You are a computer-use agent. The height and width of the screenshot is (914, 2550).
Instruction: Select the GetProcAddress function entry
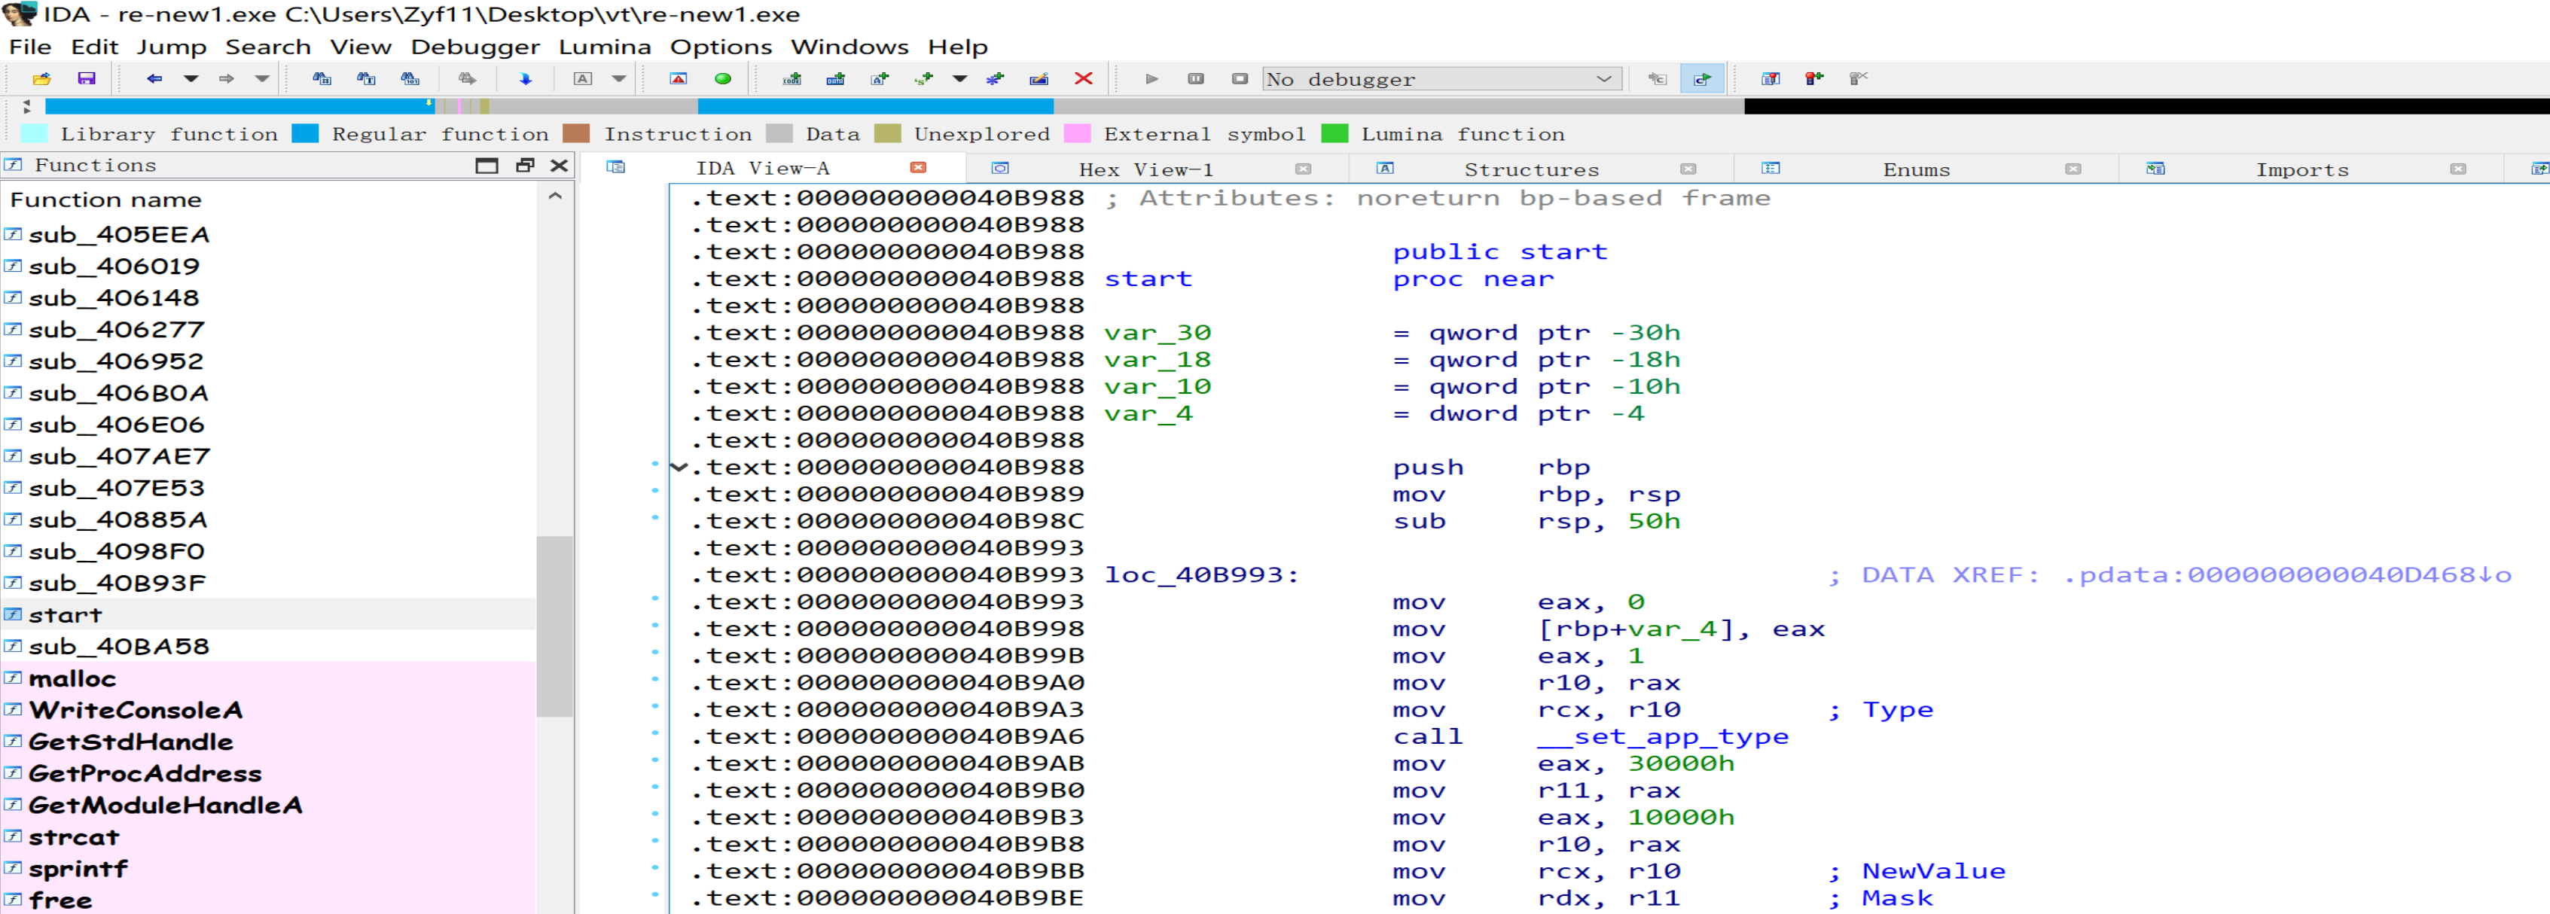145,773
